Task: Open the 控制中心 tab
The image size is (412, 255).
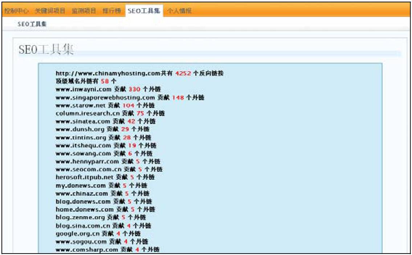Action: tap(17, 11)
